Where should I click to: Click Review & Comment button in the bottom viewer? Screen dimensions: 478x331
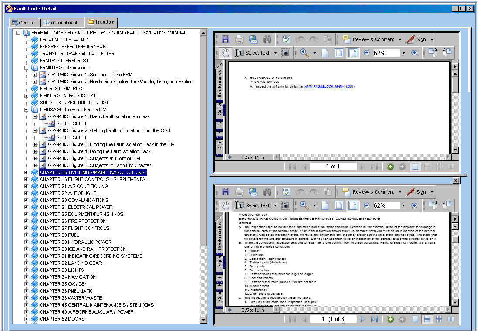(368, 192)
